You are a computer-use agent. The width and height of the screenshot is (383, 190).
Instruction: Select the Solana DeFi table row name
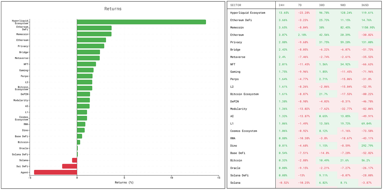[x=239, y=175]
